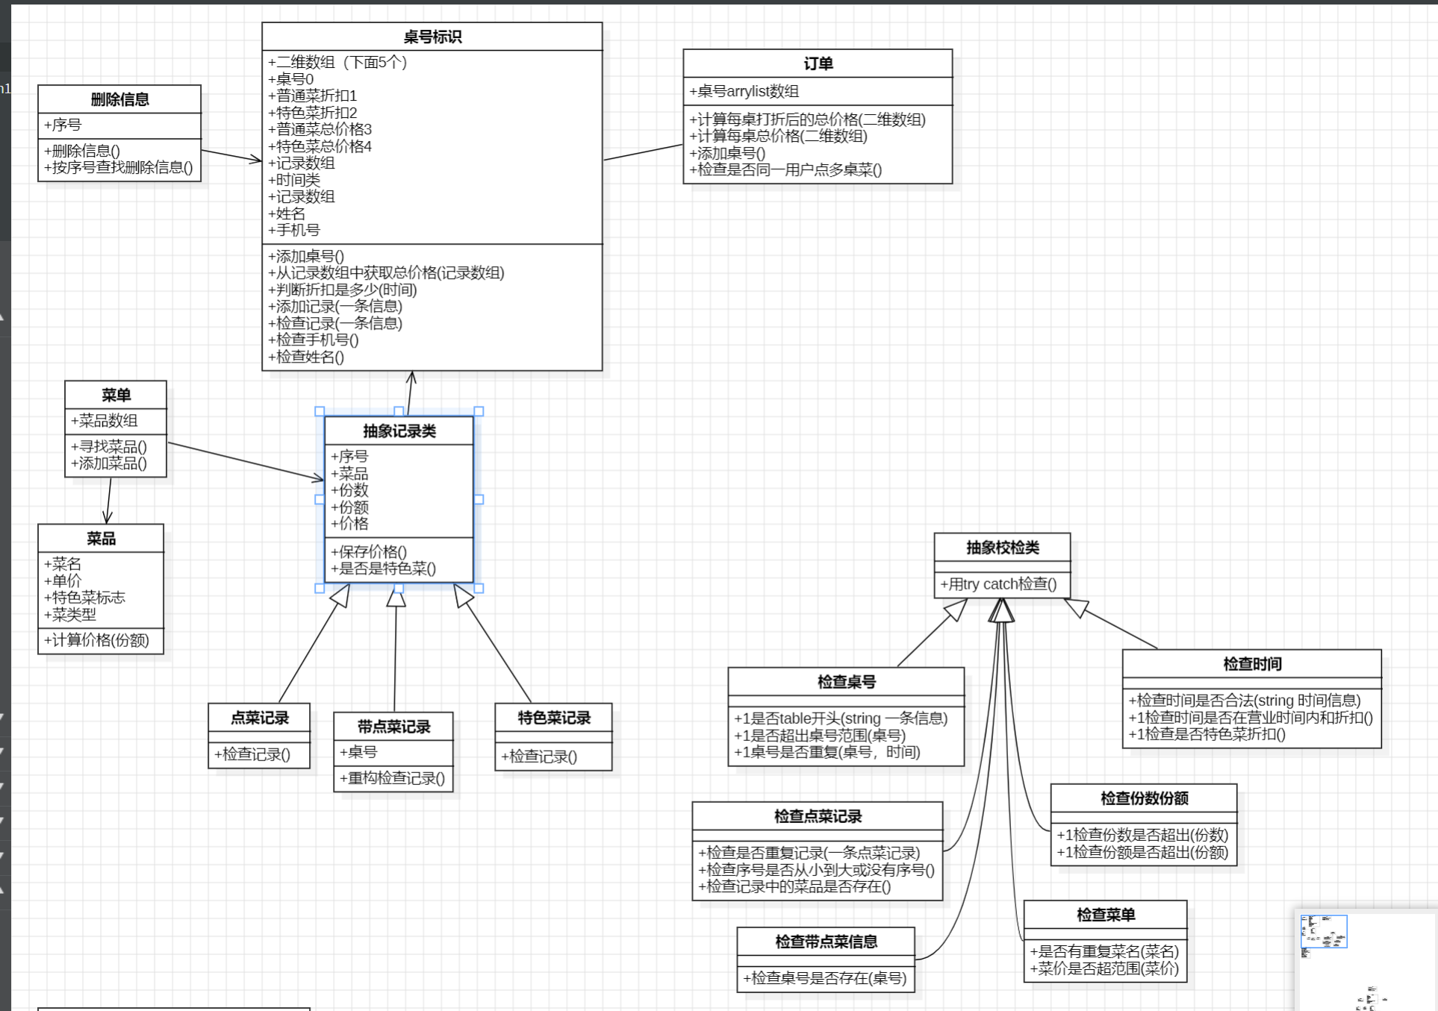
Task: Click the top-left selection handle of 抽象记录类
Action: (x=320, y=411)
